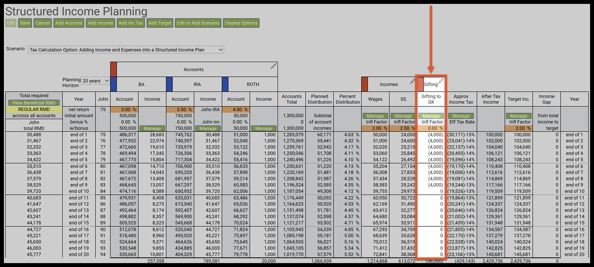Click the Accounts Total column header
The width and height of the screenshot is (594, 267).
pos(292,99)
